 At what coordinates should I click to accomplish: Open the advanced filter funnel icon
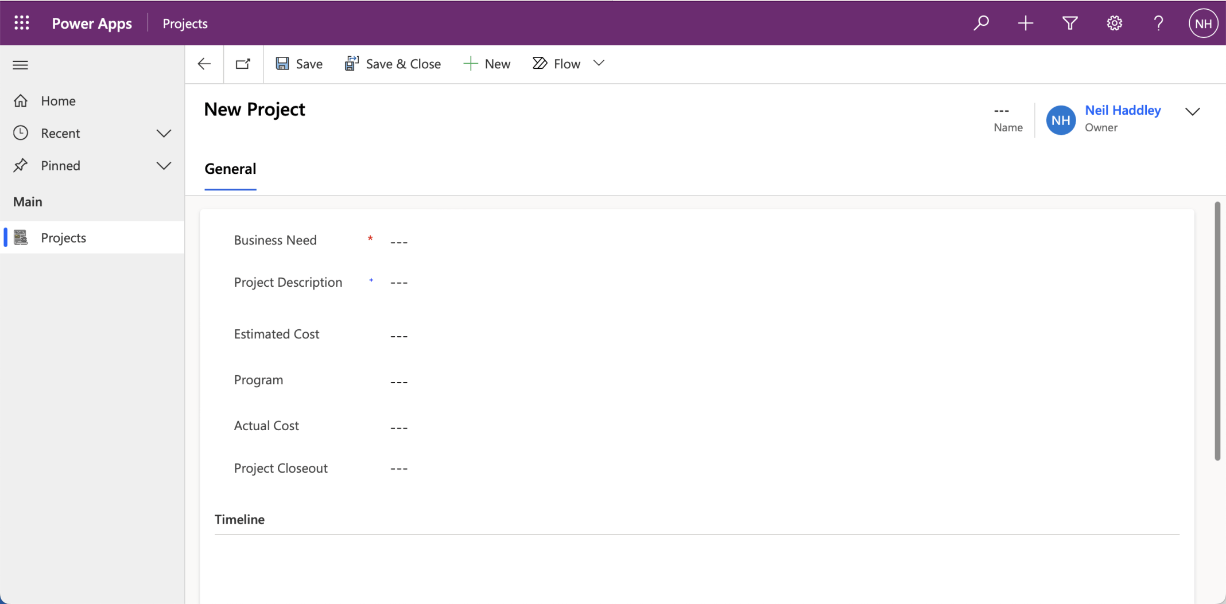1069,23
